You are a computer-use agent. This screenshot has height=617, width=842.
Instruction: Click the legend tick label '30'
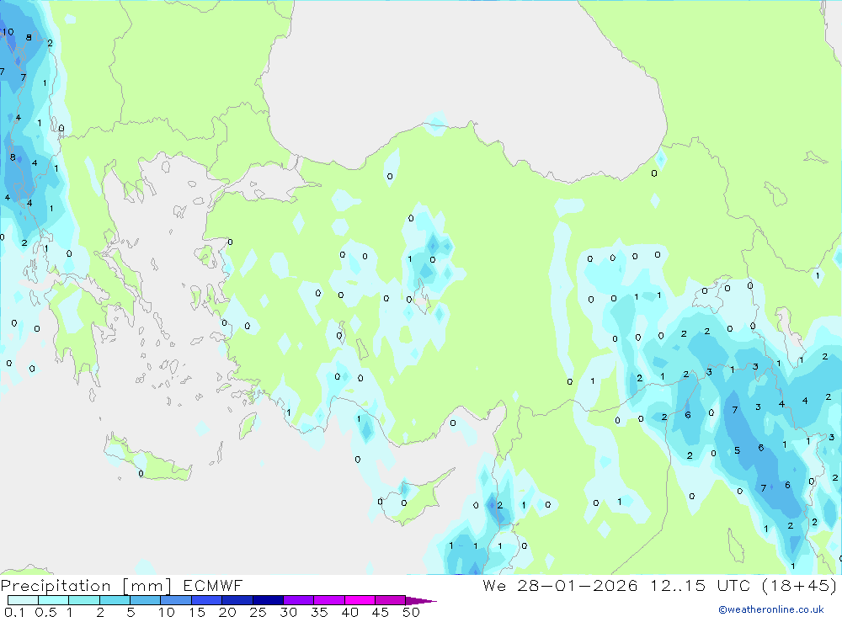(x=288, y=612)
